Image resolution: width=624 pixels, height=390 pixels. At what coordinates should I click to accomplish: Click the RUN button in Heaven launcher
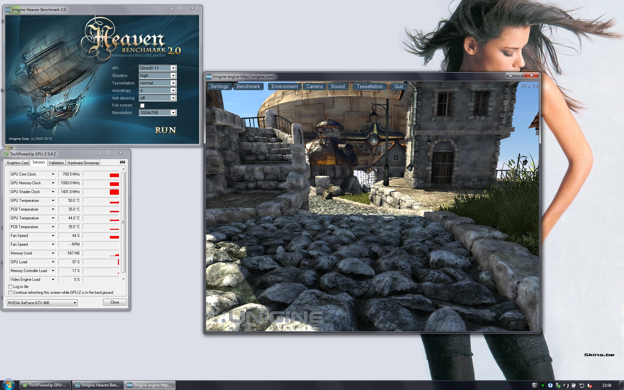coord(165,130)
